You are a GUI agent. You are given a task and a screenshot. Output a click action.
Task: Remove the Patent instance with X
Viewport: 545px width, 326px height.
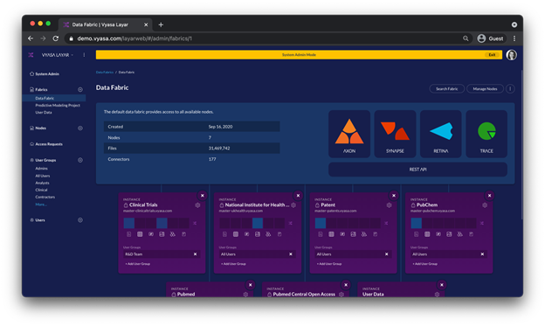tap(394, 196)
